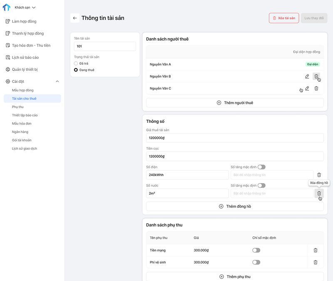Click the plus icon in Thêm phụ thu
Screen dimensions: 333x281
pos(221,276)
